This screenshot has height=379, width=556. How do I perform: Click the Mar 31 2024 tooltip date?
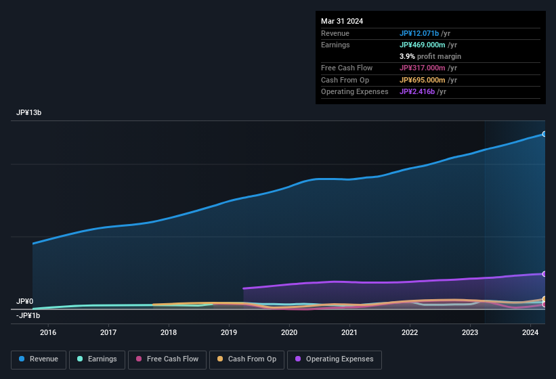click(x=342, y=21)
